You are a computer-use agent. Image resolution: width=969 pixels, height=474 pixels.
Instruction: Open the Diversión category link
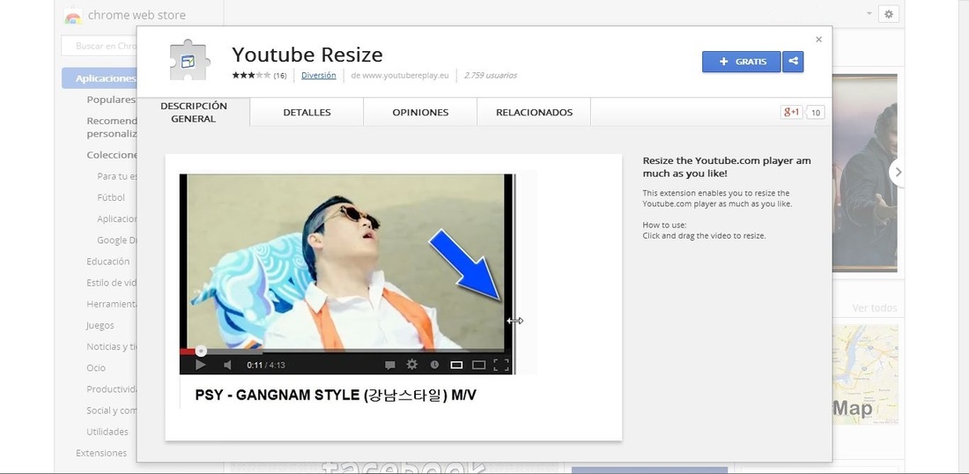(x=319, y=76)
